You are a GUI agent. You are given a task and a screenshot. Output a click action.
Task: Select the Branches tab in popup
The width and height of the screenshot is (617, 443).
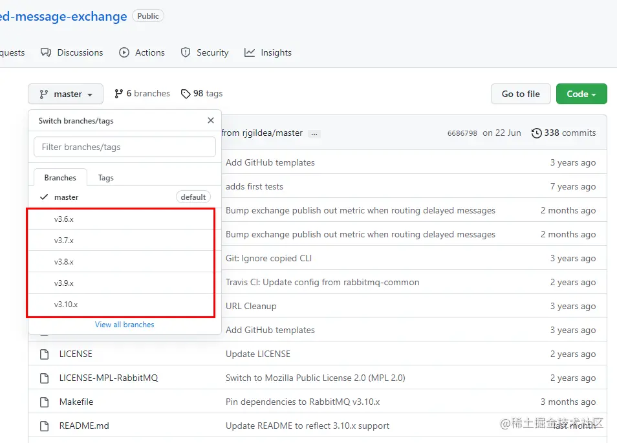tap(60, 178)
